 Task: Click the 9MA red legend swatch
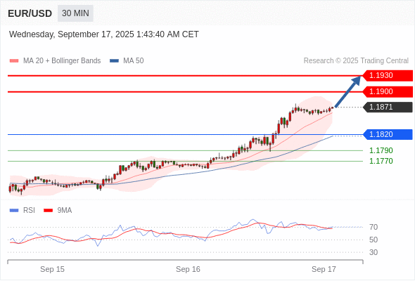(48, 211)
